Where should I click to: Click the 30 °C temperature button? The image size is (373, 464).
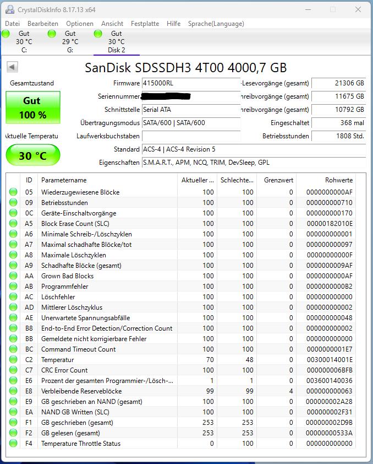tap(33, 155)
